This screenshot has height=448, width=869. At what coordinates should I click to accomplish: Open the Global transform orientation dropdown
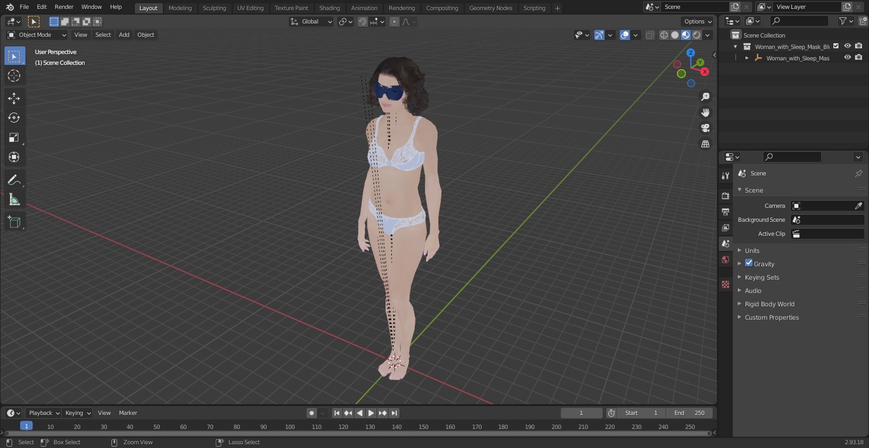click(x=312, y=22)
